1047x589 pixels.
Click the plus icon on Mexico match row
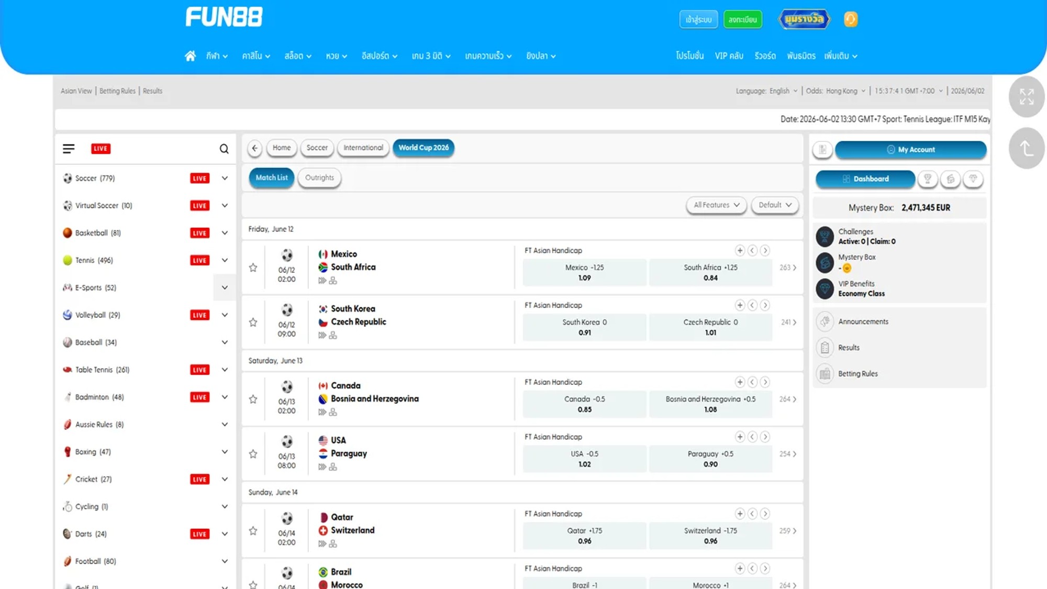tap(740, 251)
